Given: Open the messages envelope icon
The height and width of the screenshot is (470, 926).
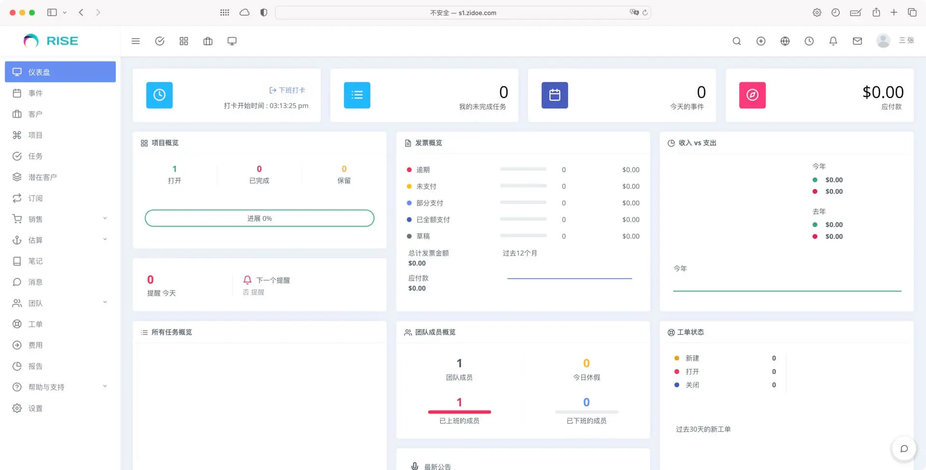Looking at the screenshot, I should (857, 41).
